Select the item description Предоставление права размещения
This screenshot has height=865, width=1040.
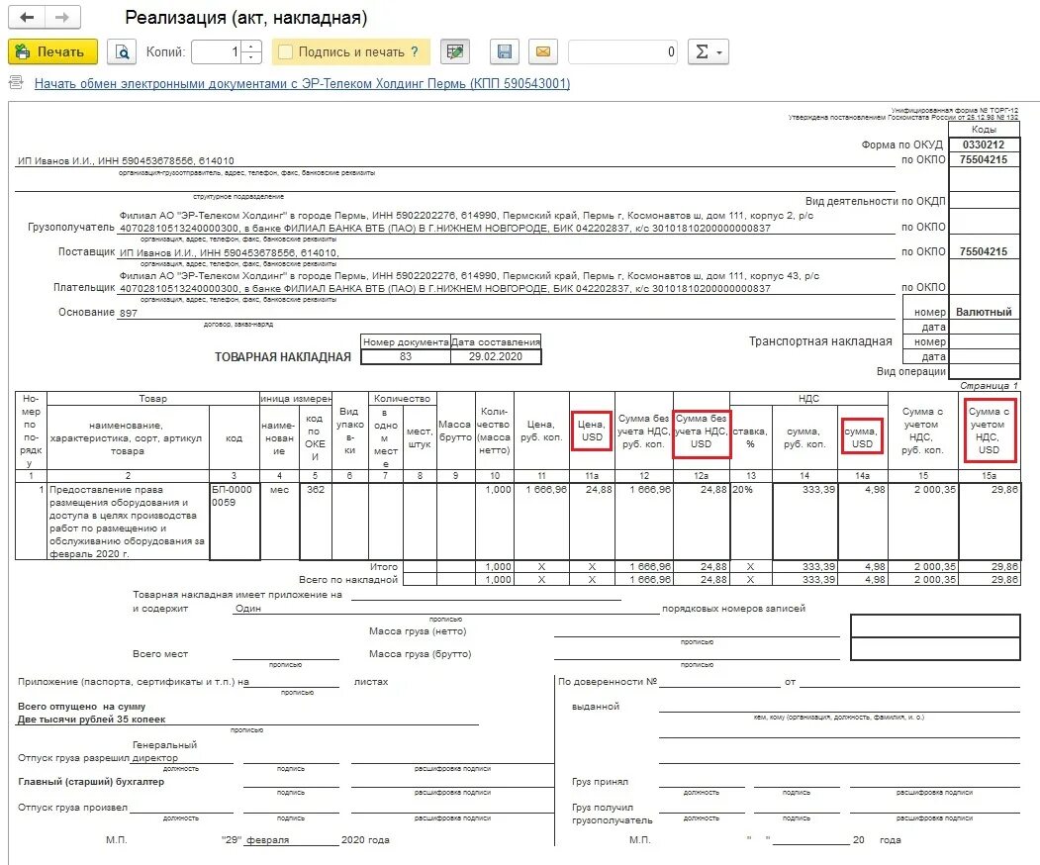(x=128, y=522)
